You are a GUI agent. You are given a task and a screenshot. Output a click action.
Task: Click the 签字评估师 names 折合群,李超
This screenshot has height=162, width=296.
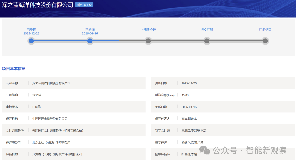(189, 154)
